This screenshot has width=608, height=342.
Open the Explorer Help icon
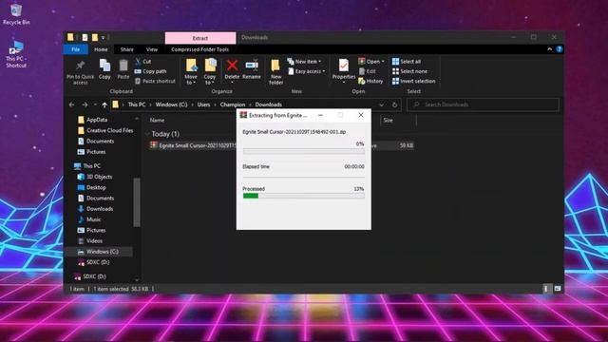(x=560, y=49)
